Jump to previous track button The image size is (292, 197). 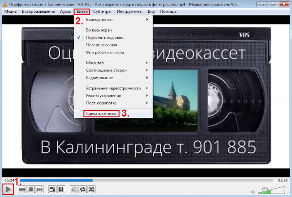22,189
